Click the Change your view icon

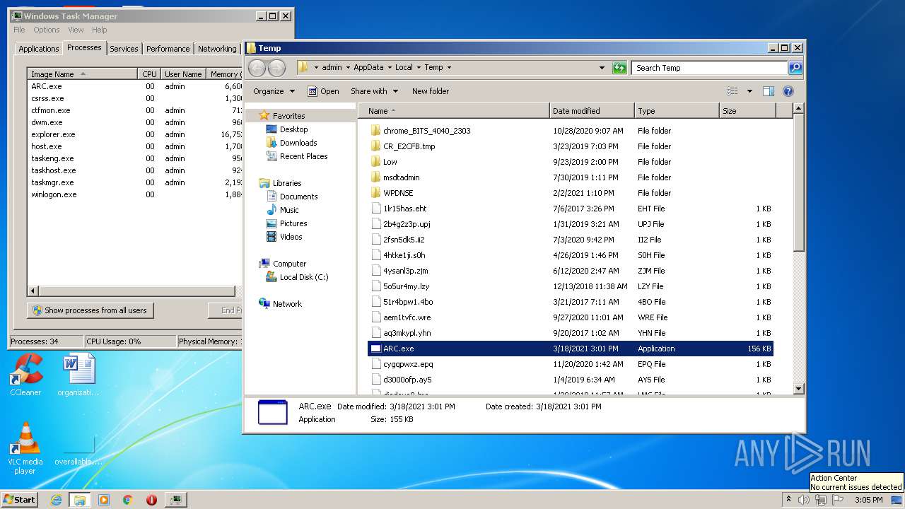[732, 91]
